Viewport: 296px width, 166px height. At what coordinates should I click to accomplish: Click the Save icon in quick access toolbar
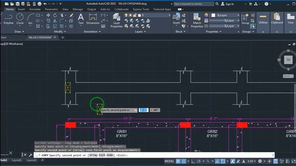(x=18, y=4)
